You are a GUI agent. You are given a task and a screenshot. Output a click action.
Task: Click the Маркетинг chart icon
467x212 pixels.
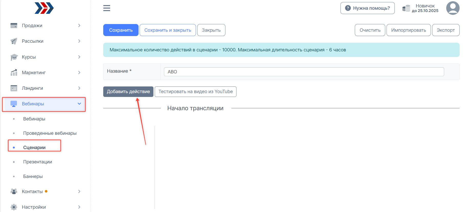(x=14, y=73)
